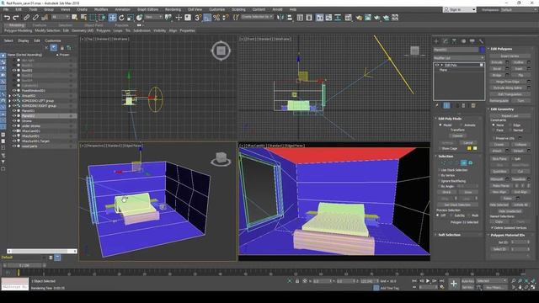
Task: Open the Modifiers menu
Action: click(101, 9)
